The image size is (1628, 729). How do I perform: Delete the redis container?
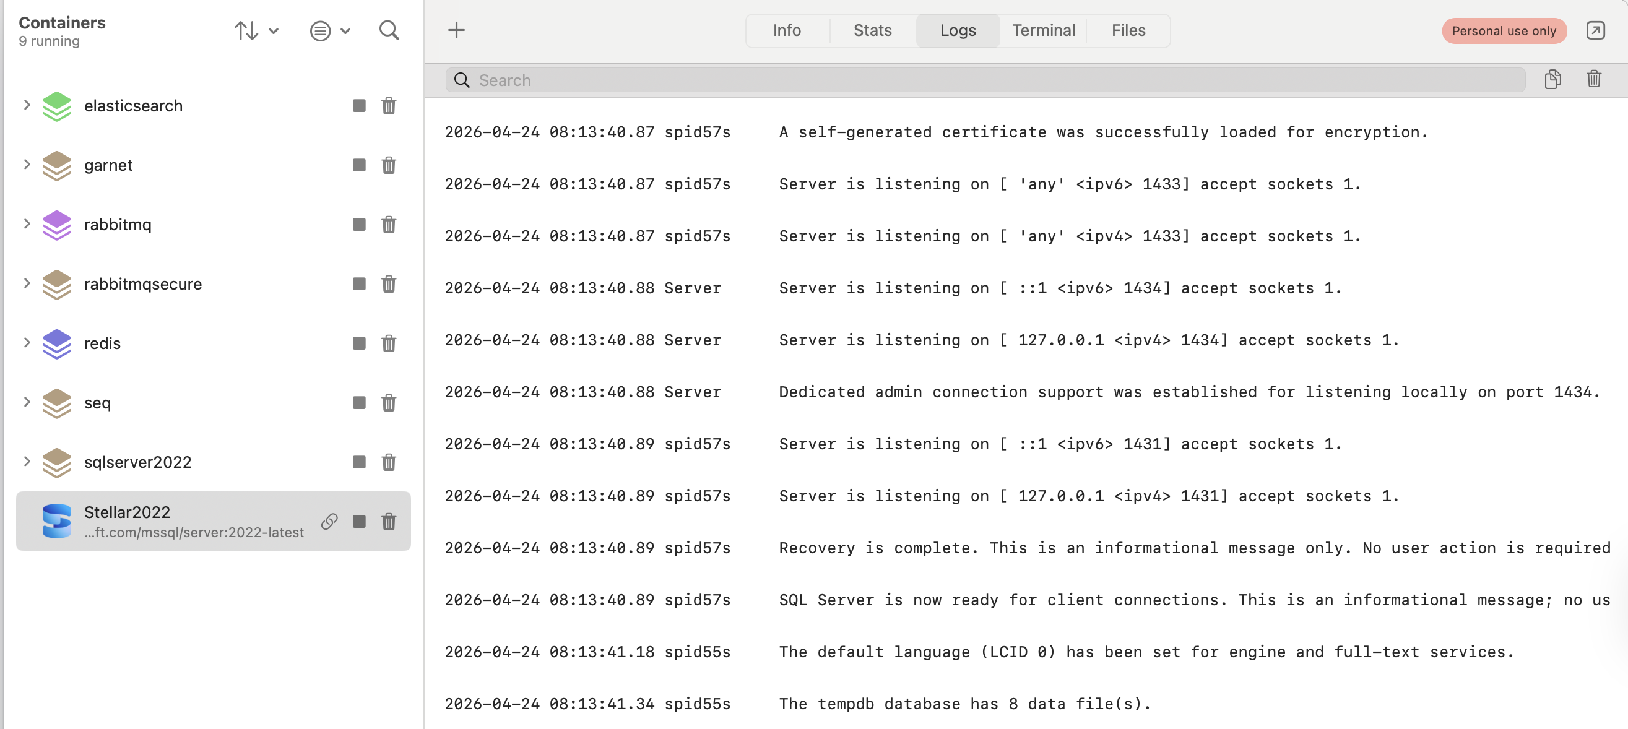(389, 343)
